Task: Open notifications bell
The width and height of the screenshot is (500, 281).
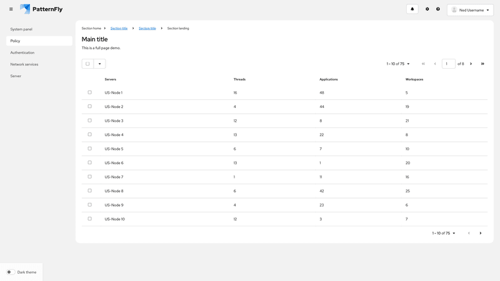Action: [x=412, y=9]
